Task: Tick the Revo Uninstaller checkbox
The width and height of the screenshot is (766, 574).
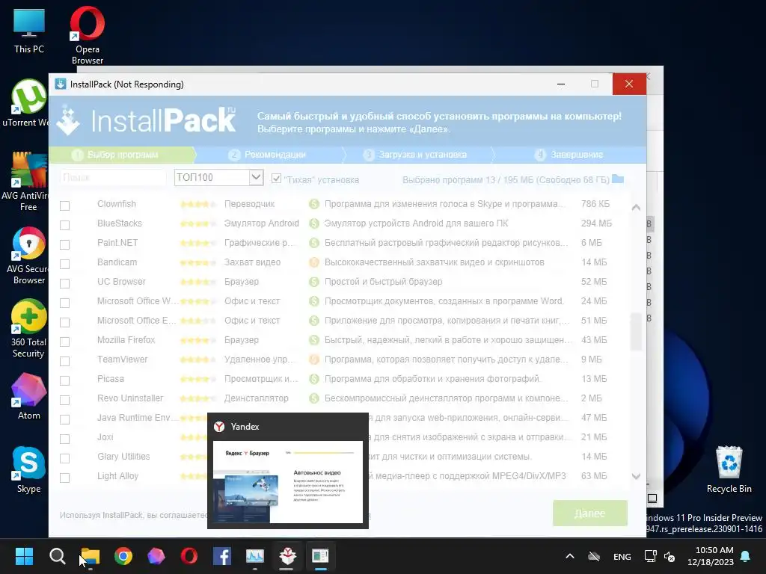Action: (64, 400)
